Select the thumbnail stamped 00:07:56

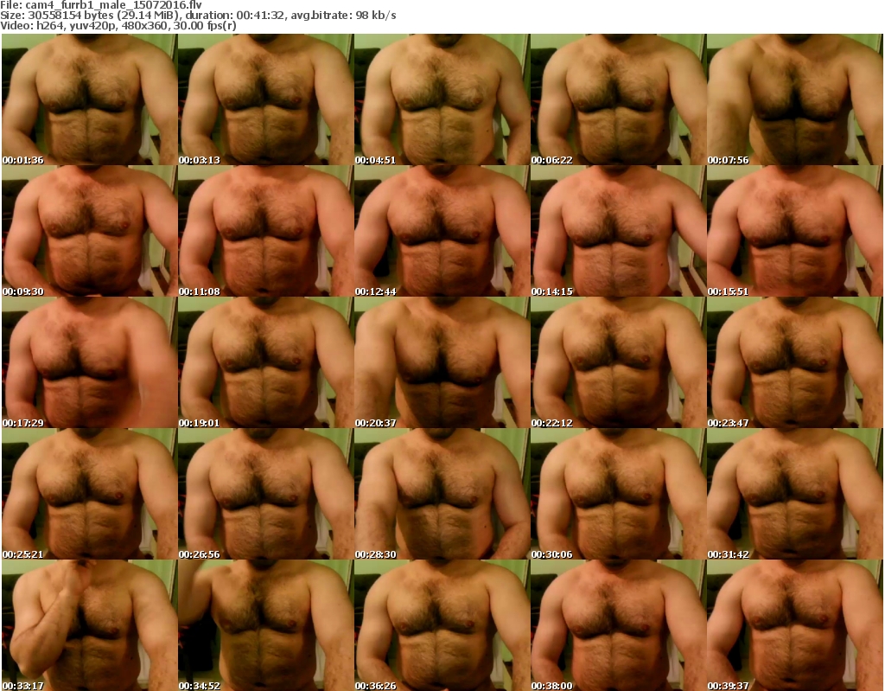[795, 99]
